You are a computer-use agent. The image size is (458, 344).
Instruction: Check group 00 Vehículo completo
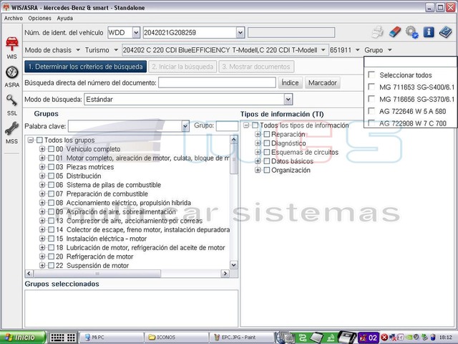pos(51,149)
